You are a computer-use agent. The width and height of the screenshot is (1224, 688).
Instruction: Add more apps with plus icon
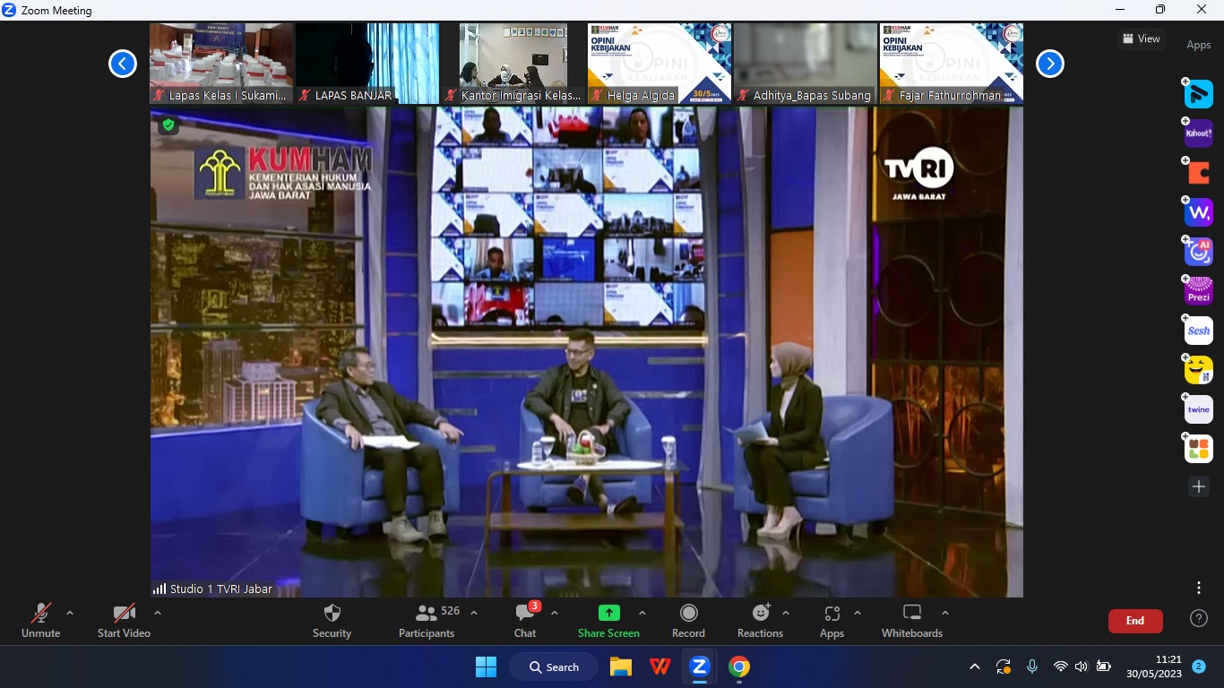(x=1198, y=486)
